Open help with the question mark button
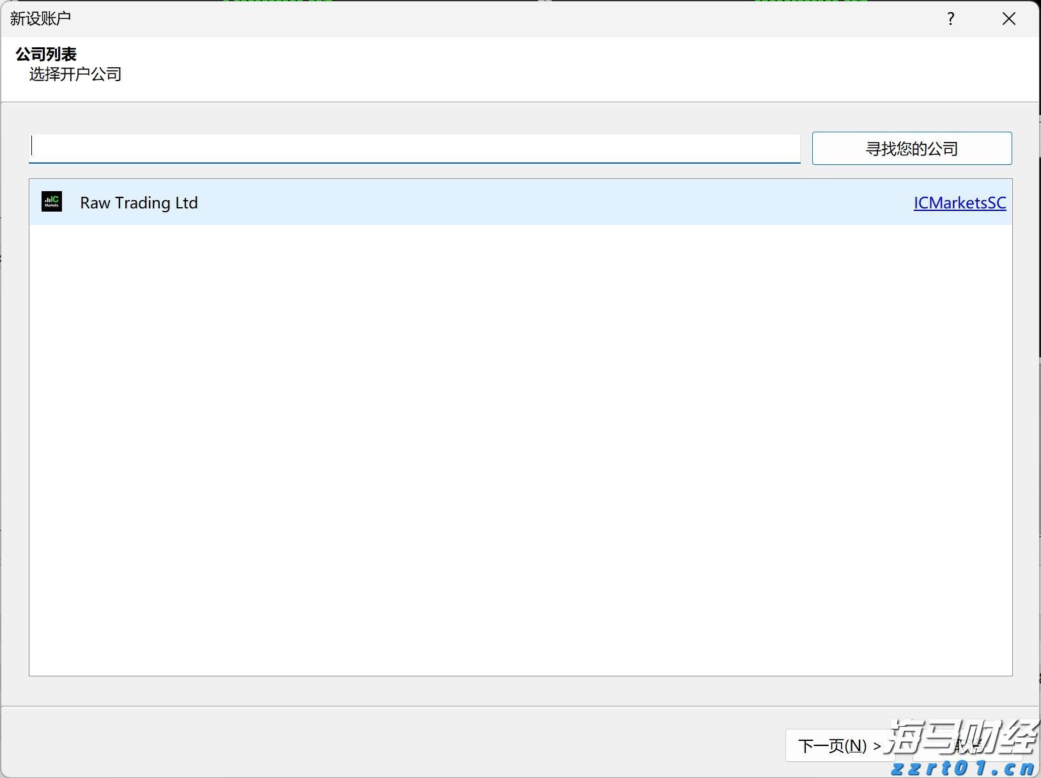 coord(950,19)
